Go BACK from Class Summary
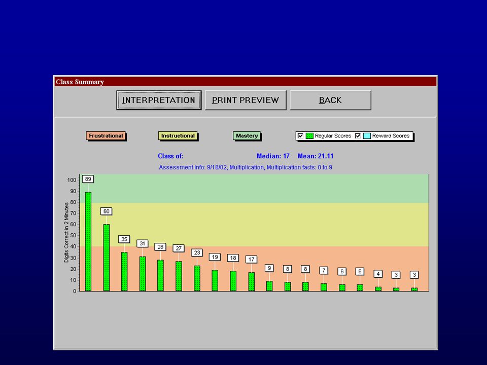This screenshot has height=365, width=487. [330, 100]
